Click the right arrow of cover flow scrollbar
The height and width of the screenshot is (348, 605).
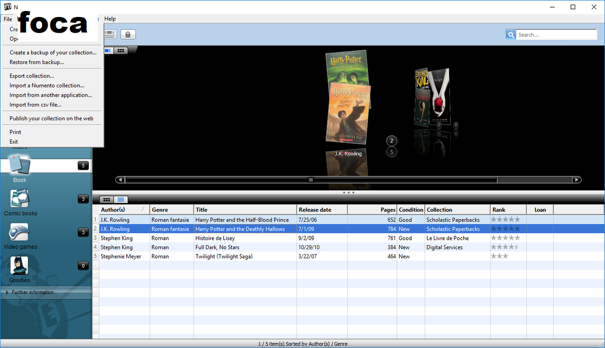[576, 179]
